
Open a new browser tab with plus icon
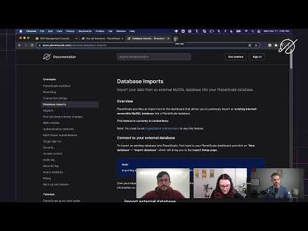coord(175,38)
